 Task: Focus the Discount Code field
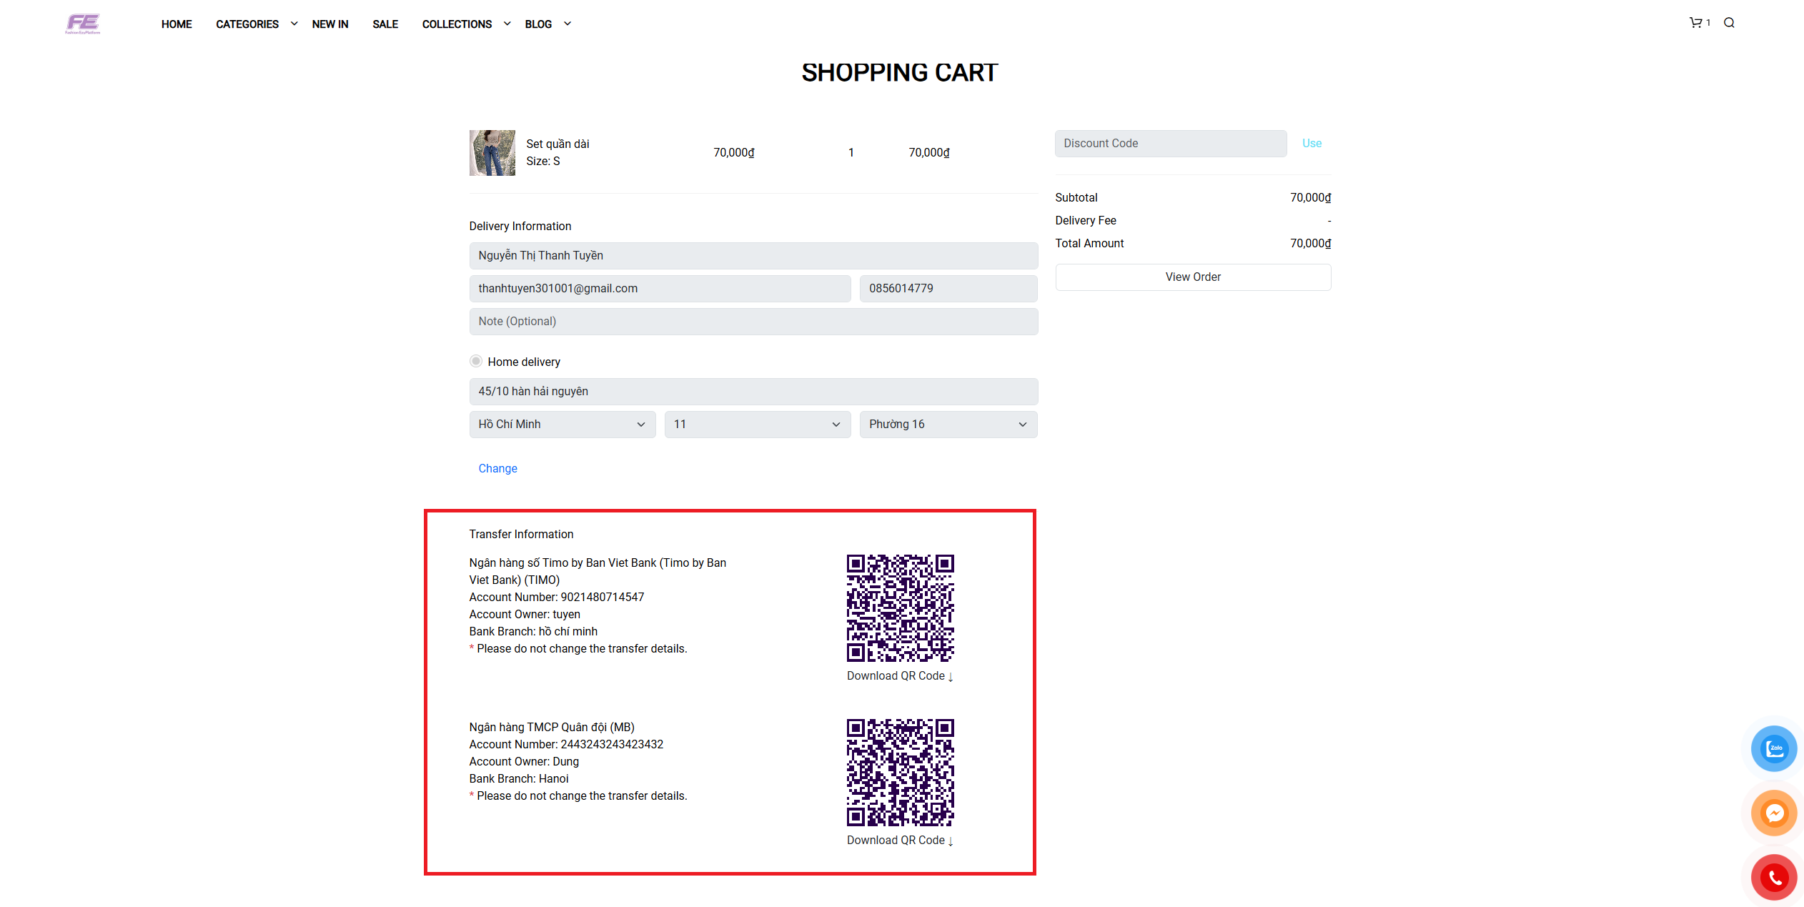1170,144
